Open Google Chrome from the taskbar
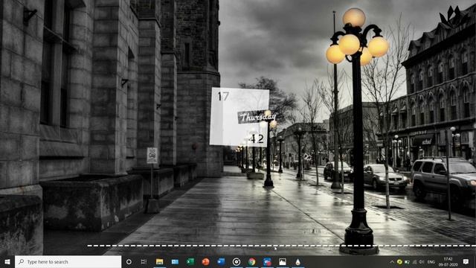 251,261
